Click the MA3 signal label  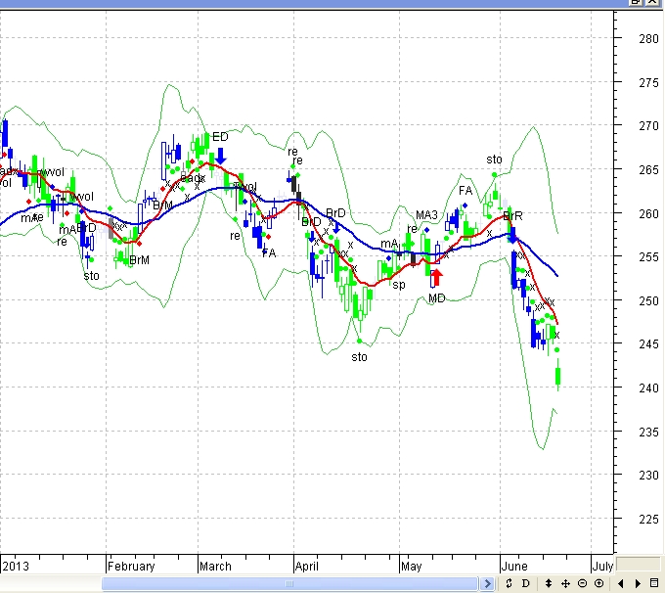pos(426,215)
